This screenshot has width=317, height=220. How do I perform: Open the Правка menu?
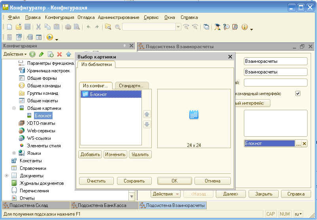[x=33, y=17]
